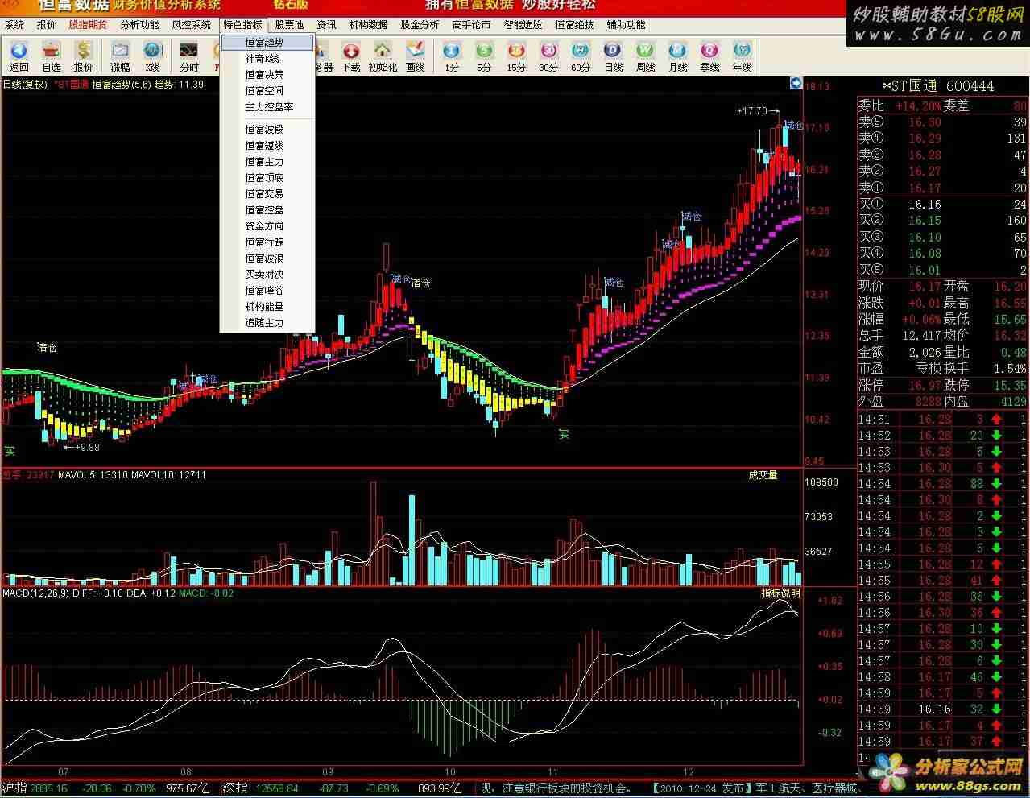1030x798 pixels.
Task: Click the 指标说明 link in MACD panel
Action: (x=780, y=593)
